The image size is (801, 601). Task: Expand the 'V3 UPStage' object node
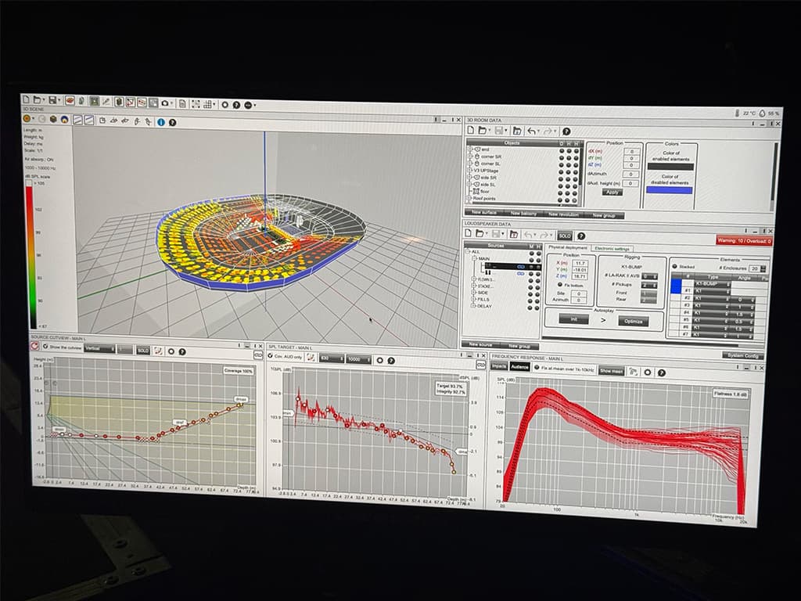(470, 170)
